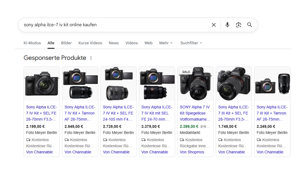Open the MediaMarkt SALE camera image
The height and width of the screenshot is (172, 307).
[195, 84]
